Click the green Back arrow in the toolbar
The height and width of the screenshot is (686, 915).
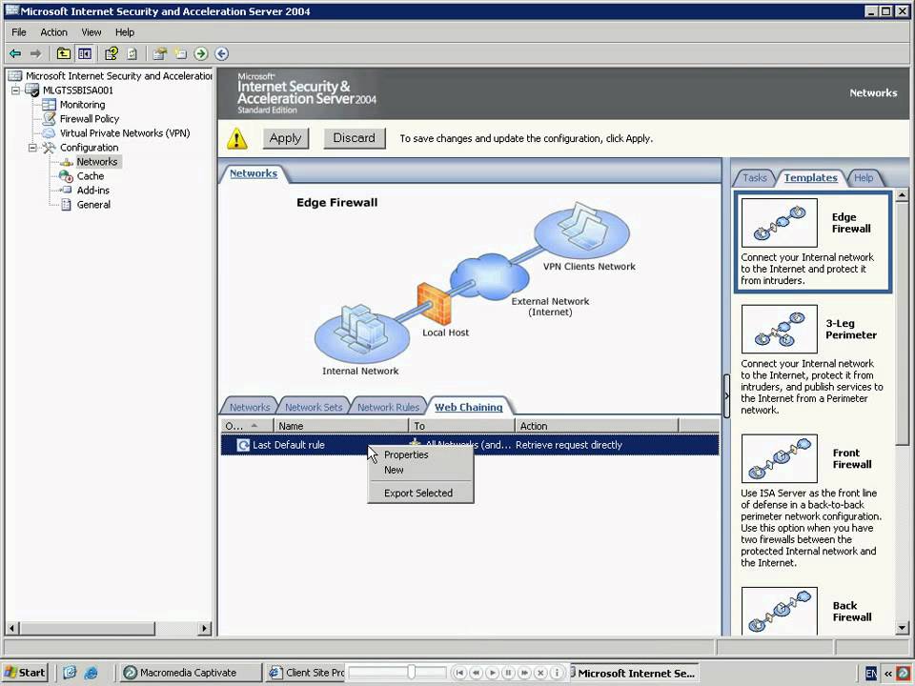(x=15, y=53)
